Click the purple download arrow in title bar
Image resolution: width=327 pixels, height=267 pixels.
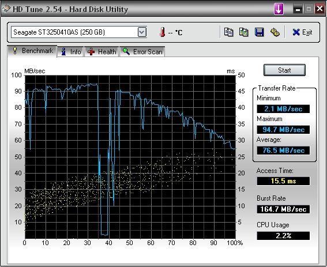[x=279, y=9]
